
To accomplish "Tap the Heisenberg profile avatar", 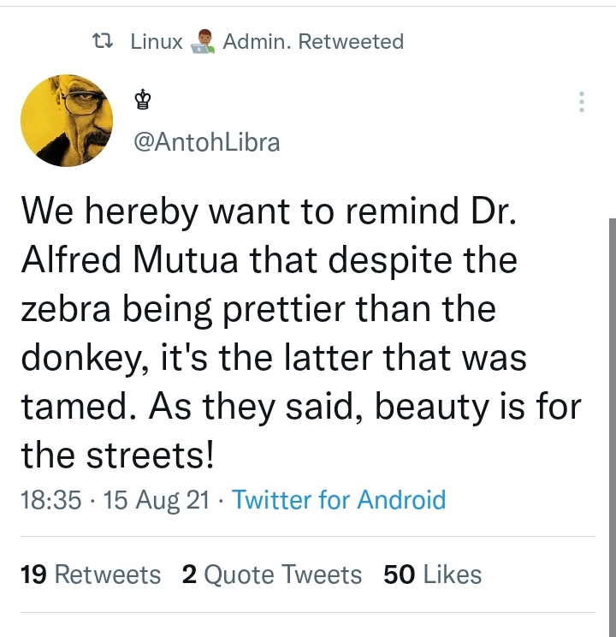I will point(67,120).
